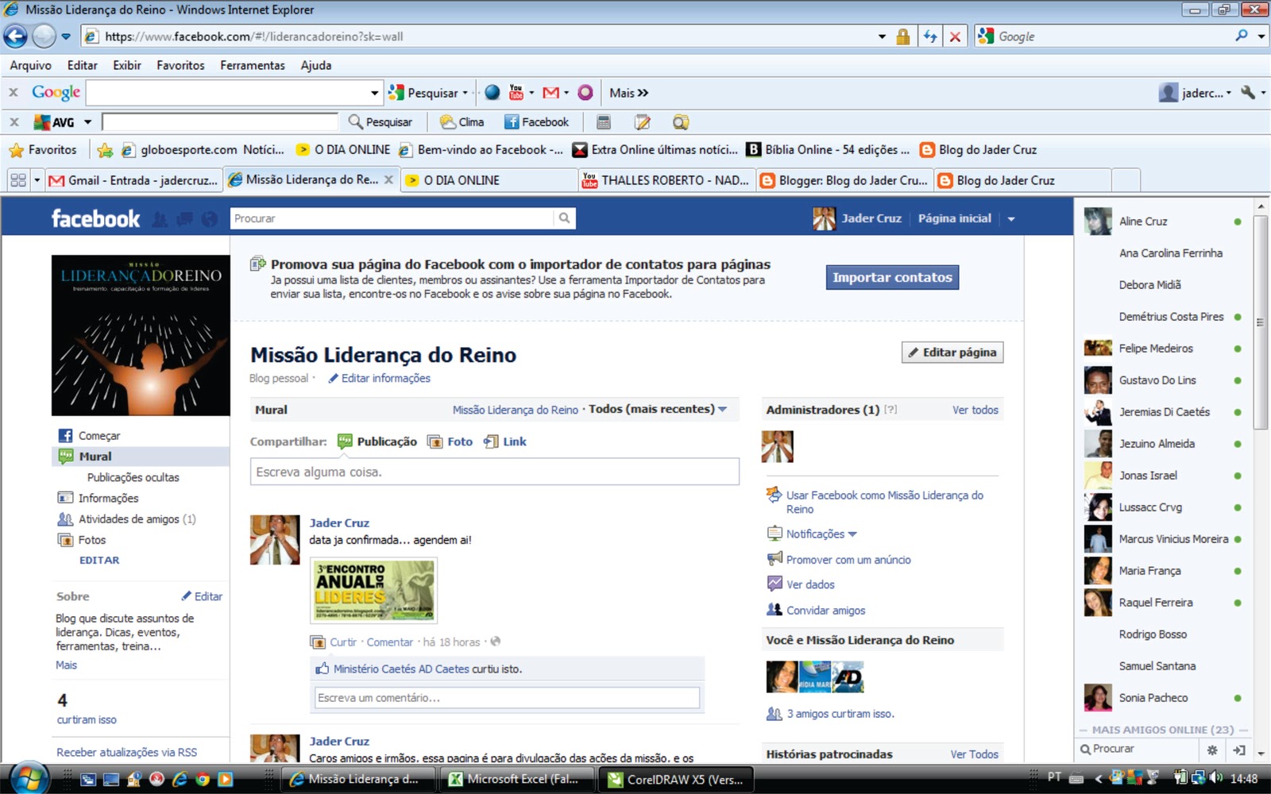This screenshot has height=794, width=1271.
Task: Click the Favoritos star button
Action: pos(43,149)
